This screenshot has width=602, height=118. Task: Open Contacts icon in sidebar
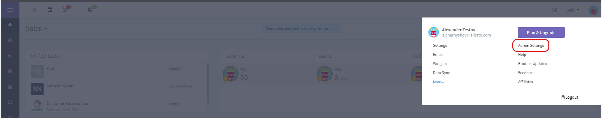click(x=10, y=40)
